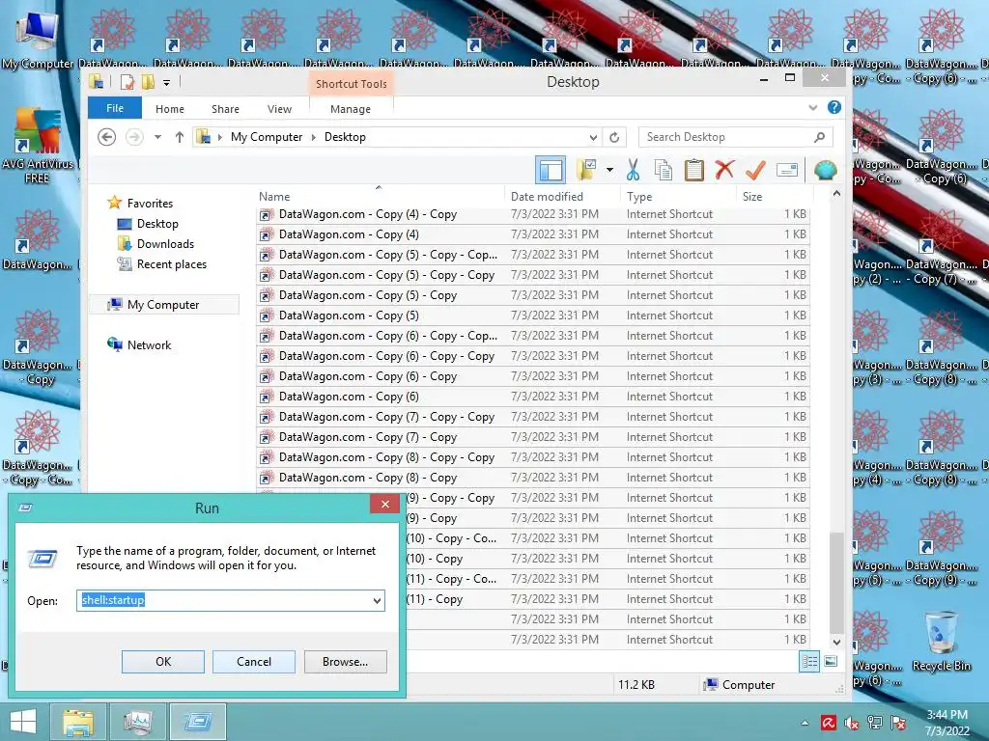
Task: Click OK in the Run dialog
Action: (x=162, y=662)
